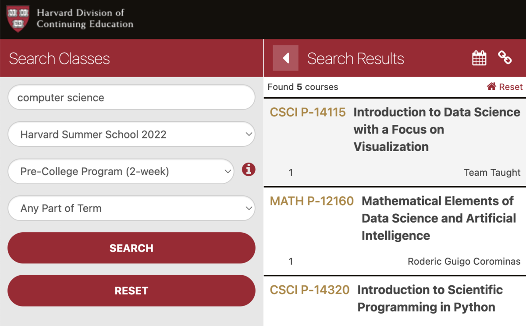Screen dimensions: 526x326
Task: Open the calendar view icon
Action: click(x=479, y=58)
